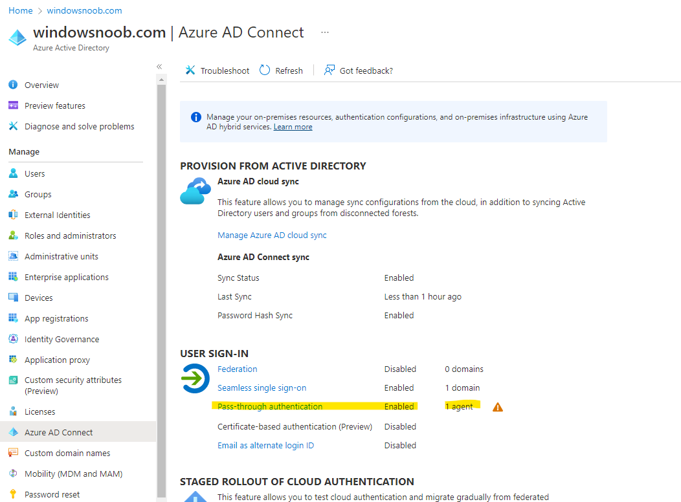Viewport: 681px width, 502px height.
Task: Open Enterprise applications menu item
Action: click(67, 278)
